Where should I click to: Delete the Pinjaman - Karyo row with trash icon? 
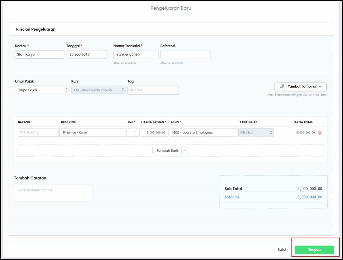tap(320, 132)
